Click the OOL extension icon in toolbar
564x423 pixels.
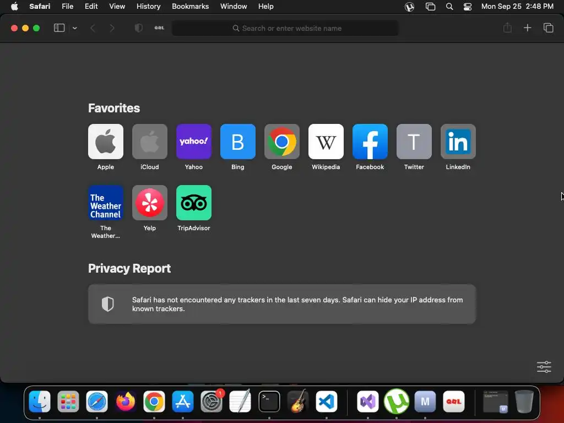tap(159, 28)
